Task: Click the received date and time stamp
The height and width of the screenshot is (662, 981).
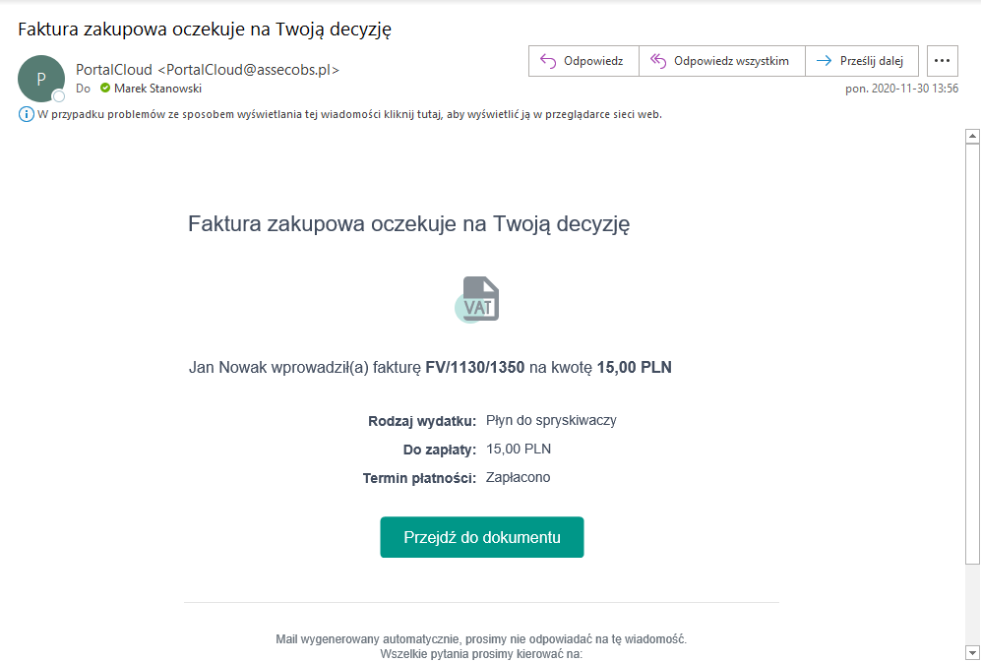Action: click(902, 89)
